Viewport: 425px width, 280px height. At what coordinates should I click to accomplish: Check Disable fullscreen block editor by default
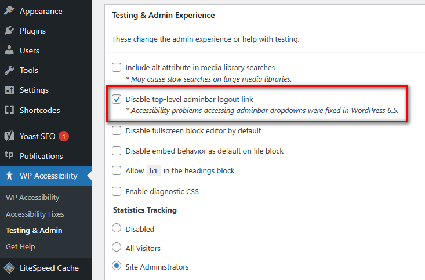coord(117,130)
